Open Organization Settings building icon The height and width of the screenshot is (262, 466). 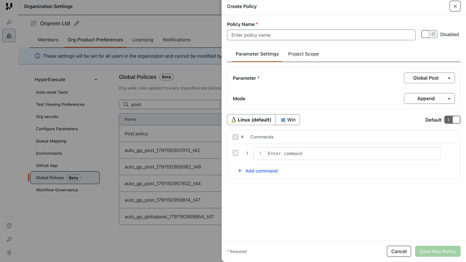click(9, 36)
